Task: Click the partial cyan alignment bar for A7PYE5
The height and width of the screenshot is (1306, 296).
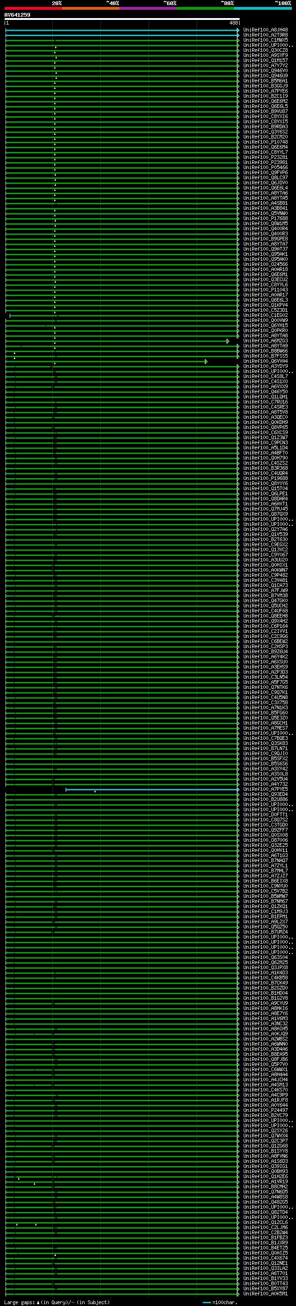Action: (x=152, y=789)
